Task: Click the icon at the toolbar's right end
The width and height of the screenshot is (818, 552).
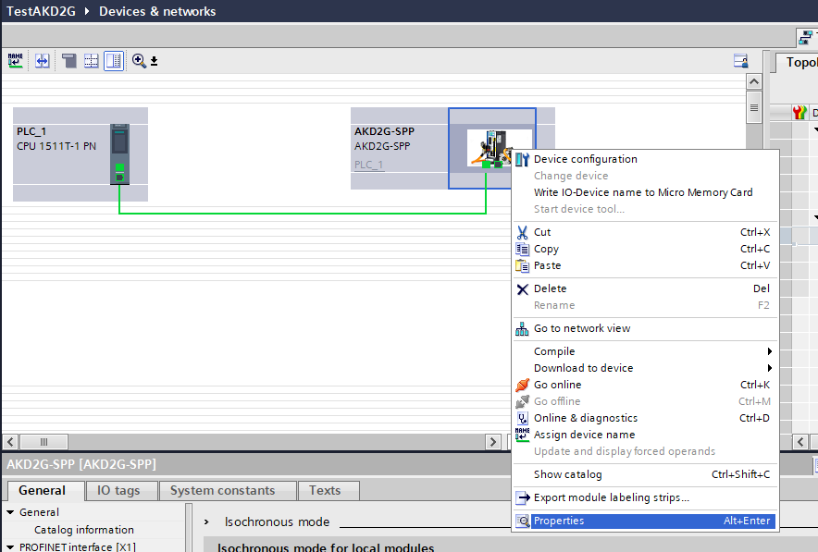Action: [741, 61]
